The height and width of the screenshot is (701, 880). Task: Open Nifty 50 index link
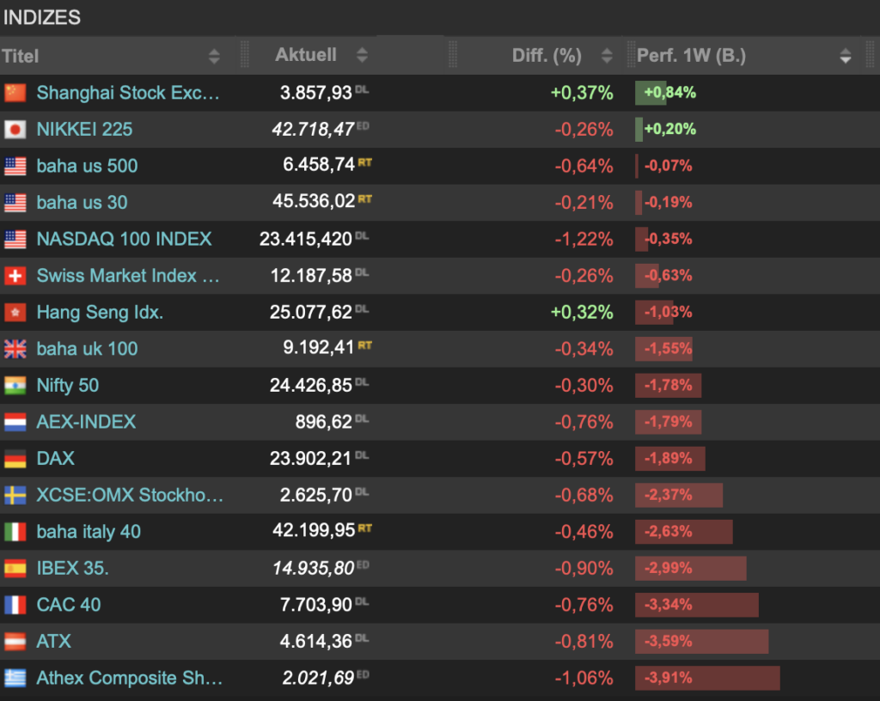tap(67, 385)
